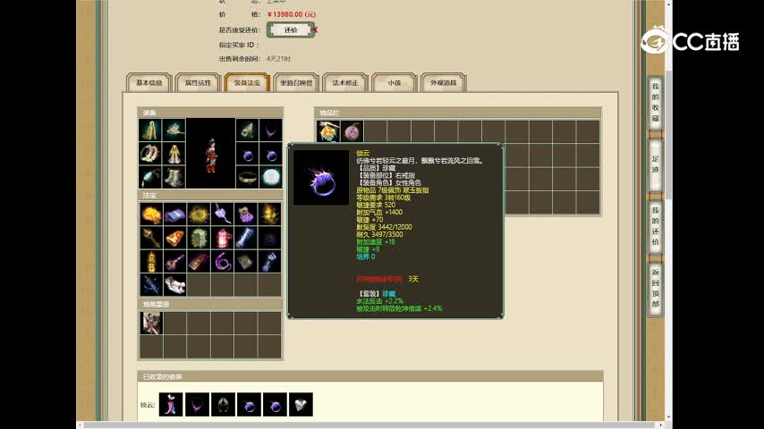
Task: Select the golden lamp flame 法宝 icon
Action: coord(269,214)
